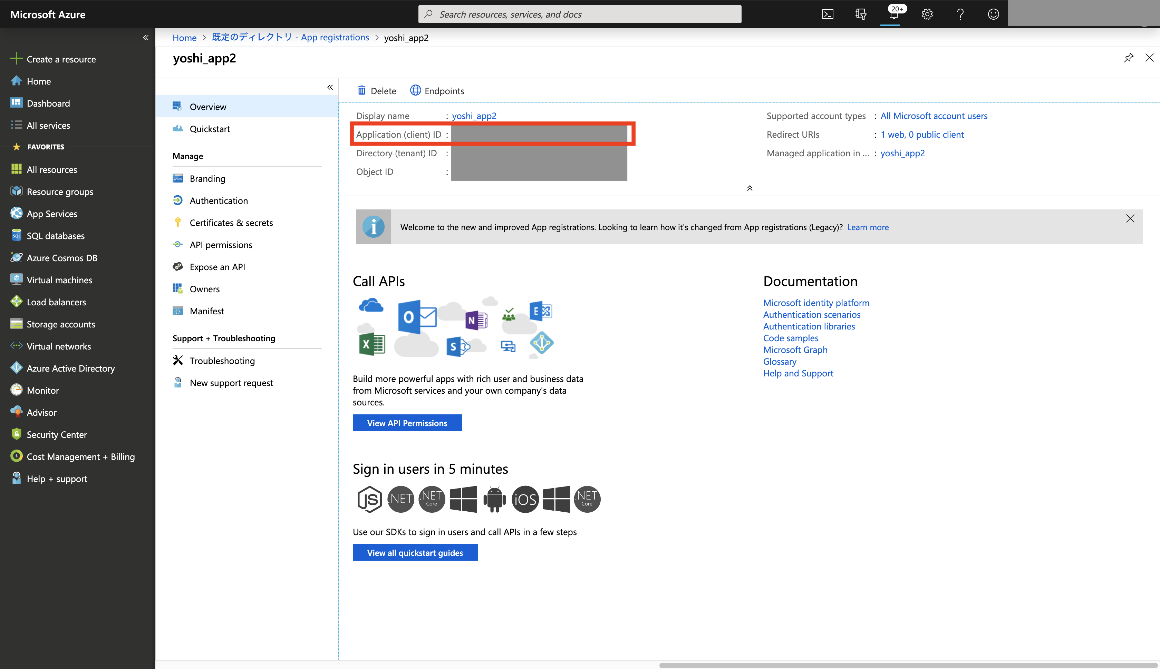Click Managed application yoshi_app2 link
This screenshot has height=669, width=1160.
click(x=902, y=153)
